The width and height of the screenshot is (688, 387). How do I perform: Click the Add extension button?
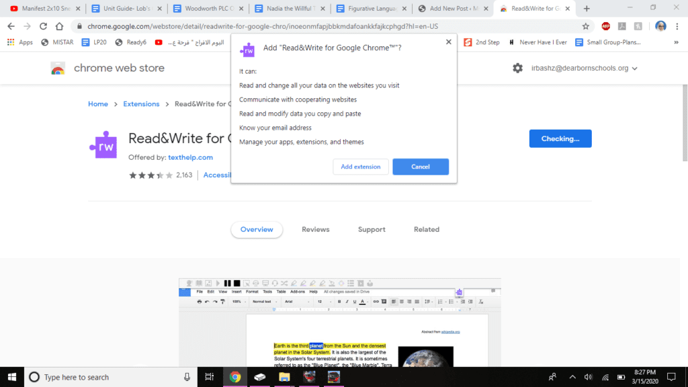click(x=361, y=167)
